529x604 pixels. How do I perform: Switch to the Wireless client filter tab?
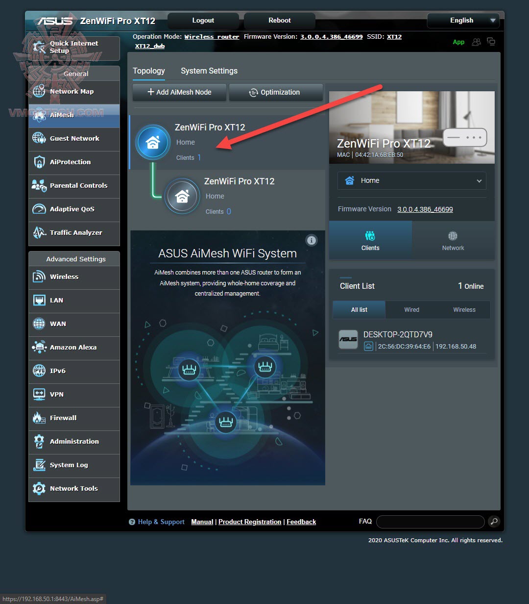[x=464, y=309]
